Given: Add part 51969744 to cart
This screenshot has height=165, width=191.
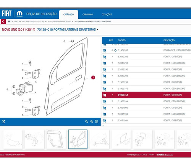Looking at the screenshot, I should click(x=105, y=101).
